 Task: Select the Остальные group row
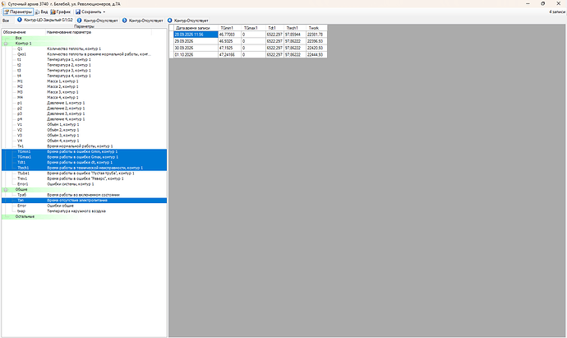point(84,217)
